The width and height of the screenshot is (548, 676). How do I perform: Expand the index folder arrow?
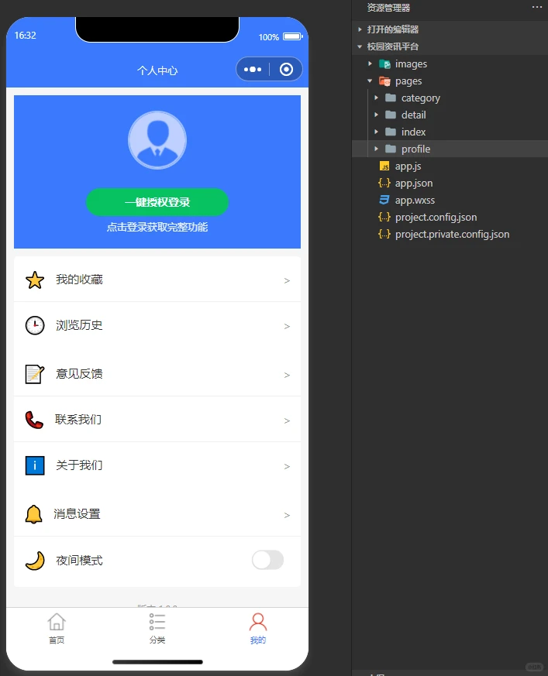pos(376,132)
